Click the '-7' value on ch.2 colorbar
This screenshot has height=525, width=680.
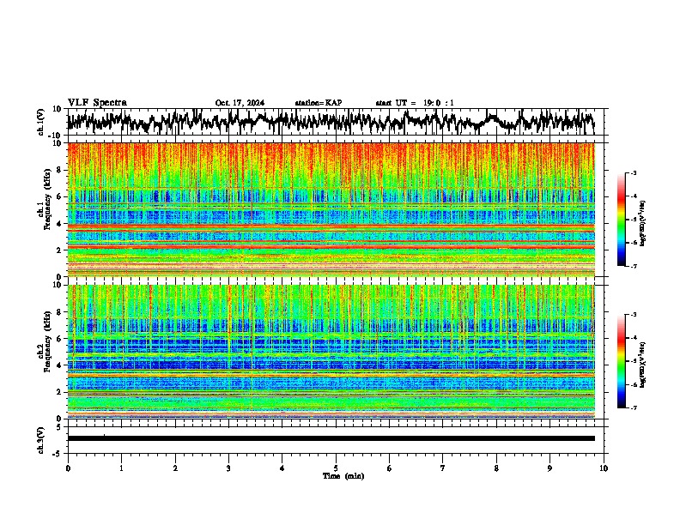tap(634, 407)
